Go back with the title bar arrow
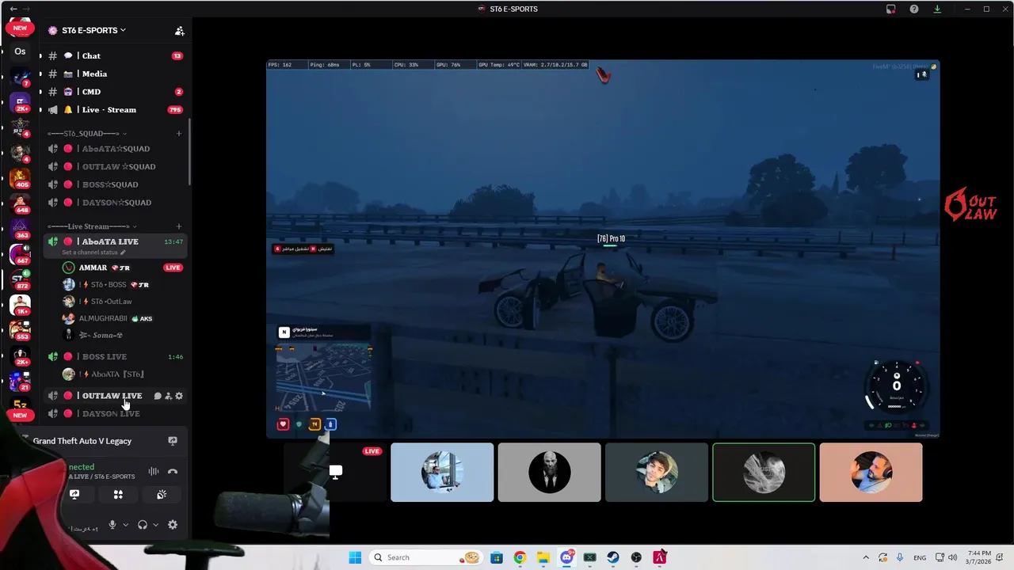The width and height of the screenshot is (1014, 570). 13,9
